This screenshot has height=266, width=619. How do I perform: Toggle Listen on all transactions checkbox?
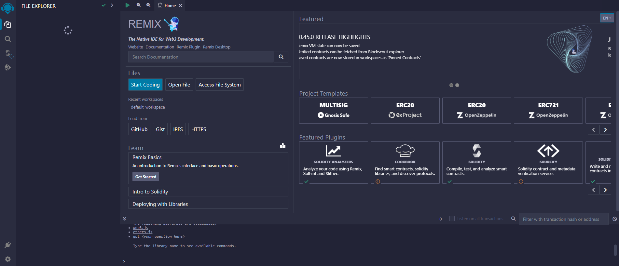click(x=452, y=219)
